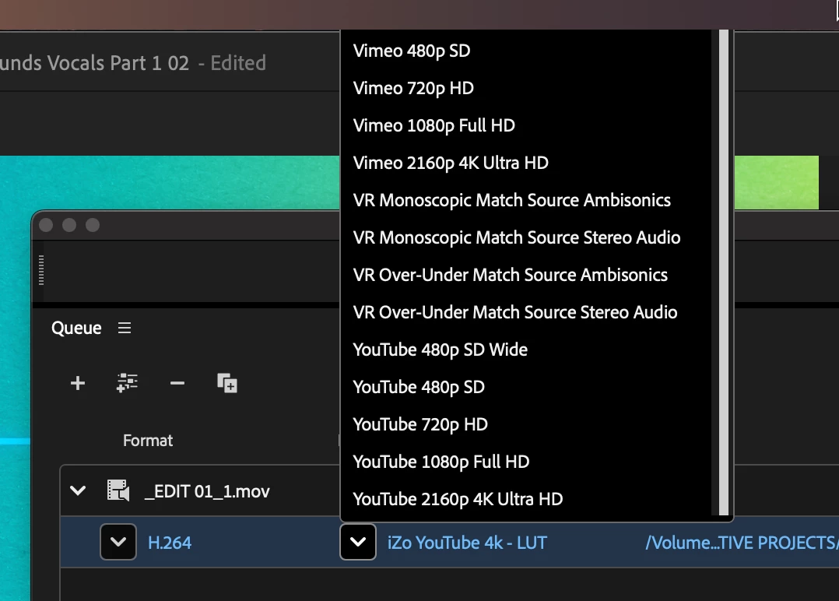Select YouTube 480p SD preset
Viewport: 839px width, 601px height.
[526, 387]
